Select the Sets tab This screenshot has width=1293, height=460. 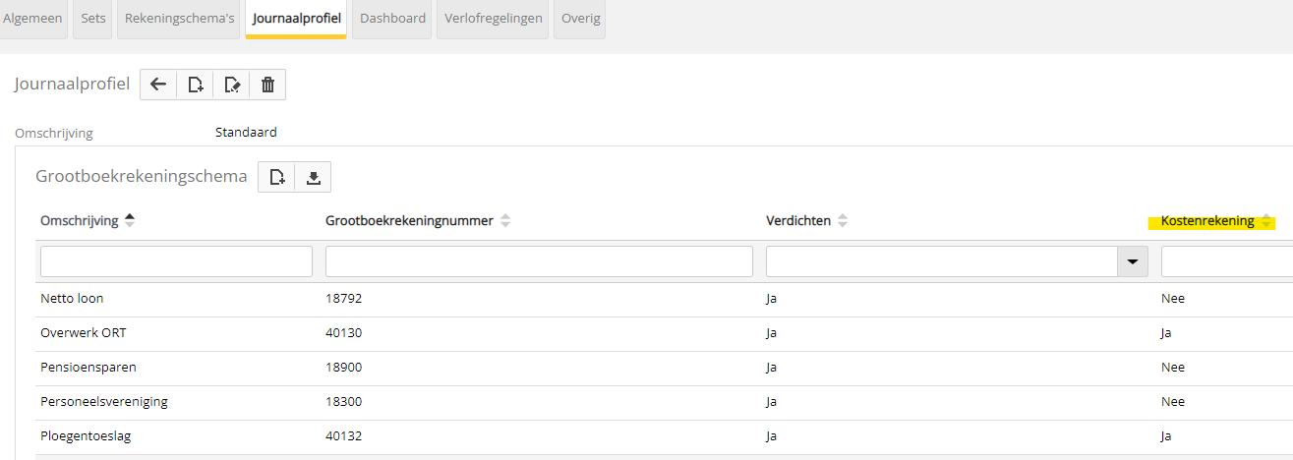(x=93, y=19)
